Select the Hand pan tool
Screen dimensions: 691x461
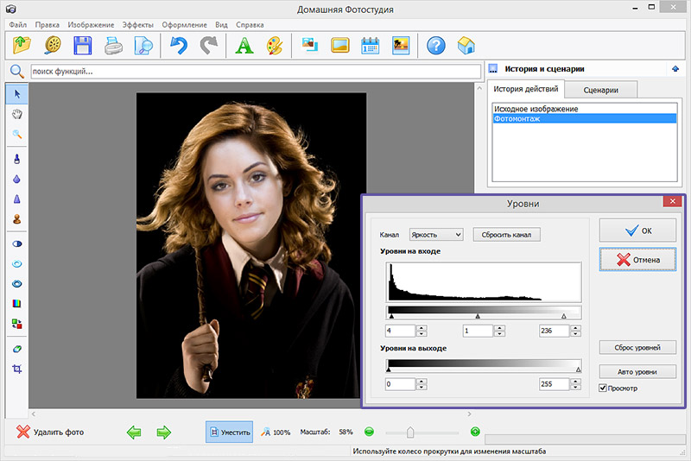tap(16, 114)
